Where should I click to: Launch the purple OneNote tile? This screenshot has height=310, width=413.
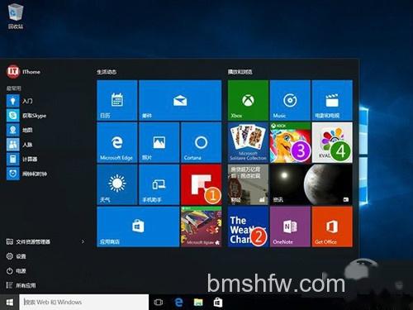(x=290, y=227)
